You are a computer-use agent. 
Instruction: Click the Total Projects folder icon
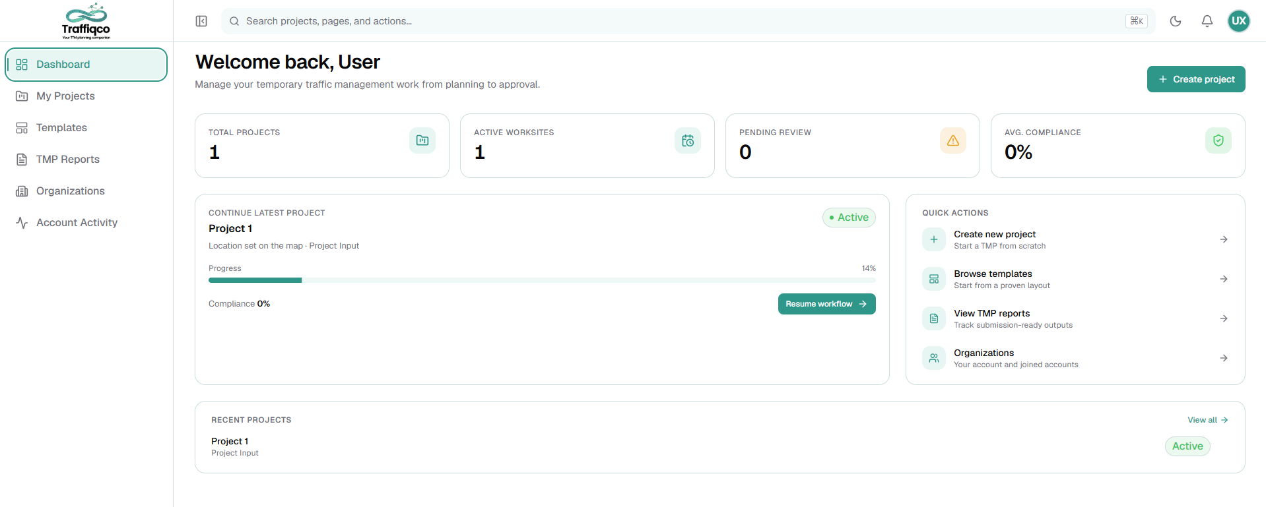[422, 140]
